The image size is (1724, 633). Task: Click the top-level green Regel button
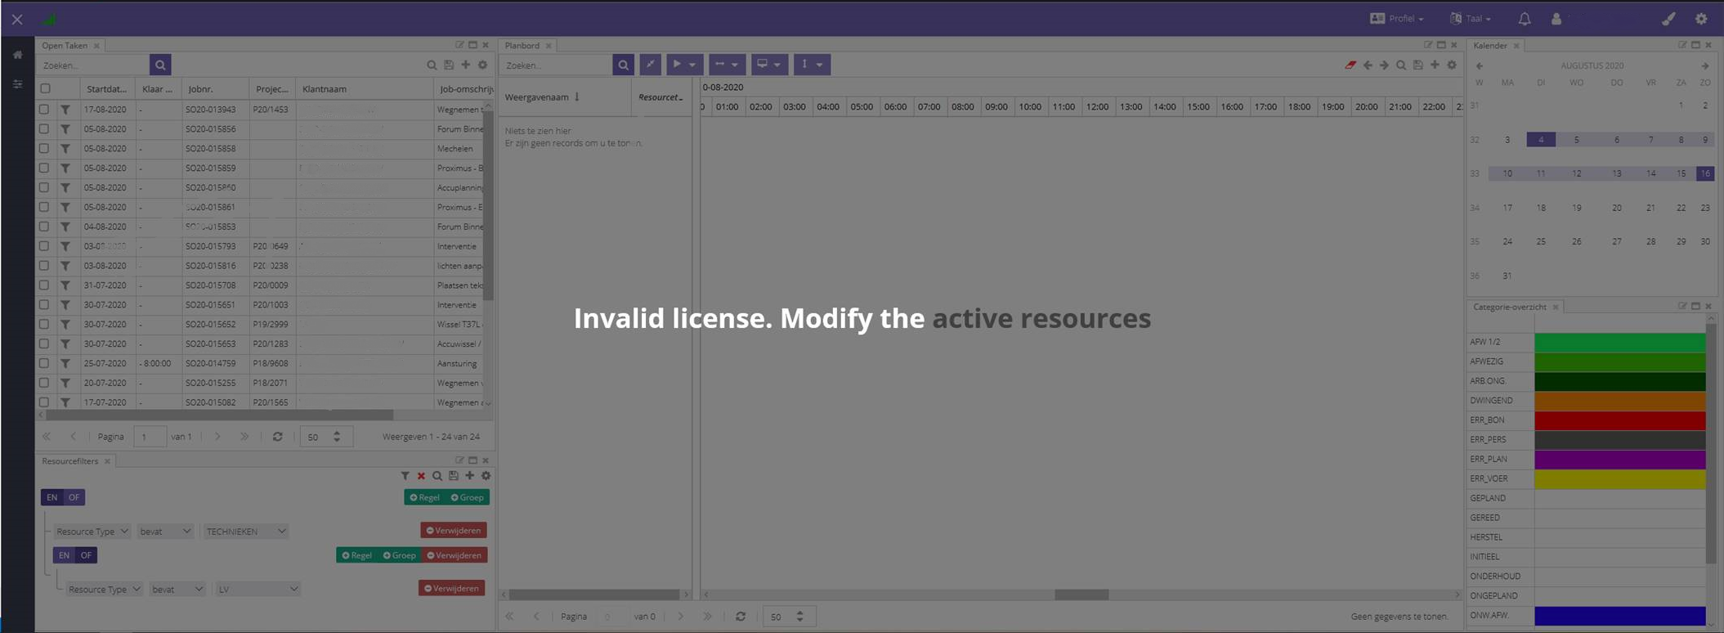pyautogui.click(x=425, y=497)
